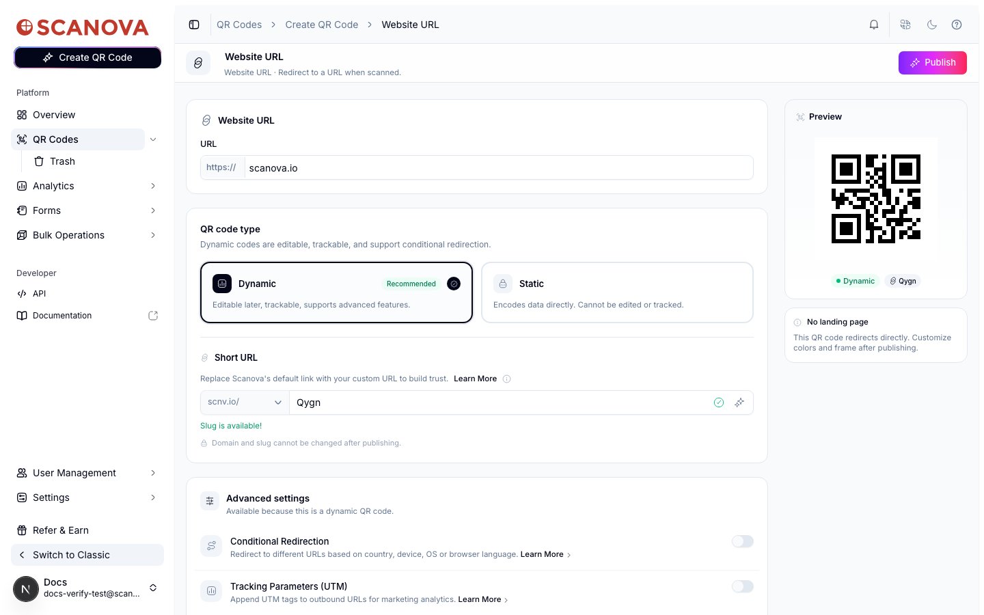Click the 'No landing page' heading
The image size is (984, 615).
click(x=837, y=322)
